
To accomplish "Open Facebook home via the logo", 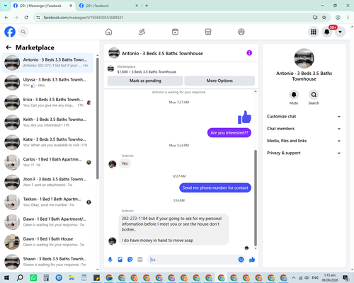I will (x=10, y=32).
